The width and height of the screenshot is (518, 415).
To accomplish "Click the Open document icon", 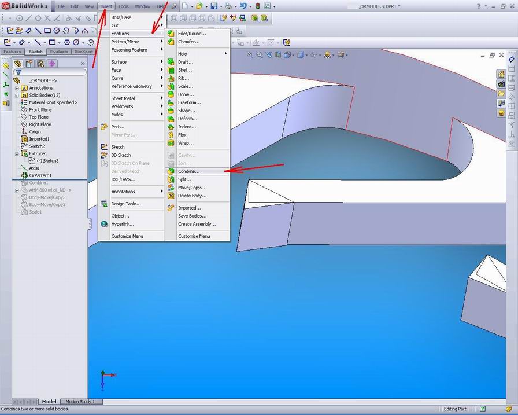I will [x=199, y=6].
